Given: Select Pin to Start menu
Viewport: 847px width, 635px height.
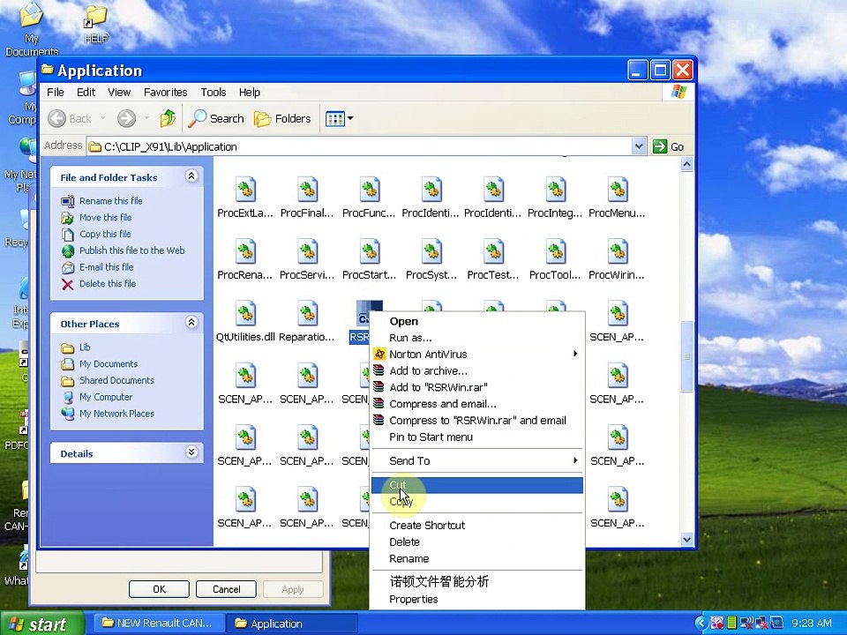Looking at the screenshot, I should (x=477, y=437).
